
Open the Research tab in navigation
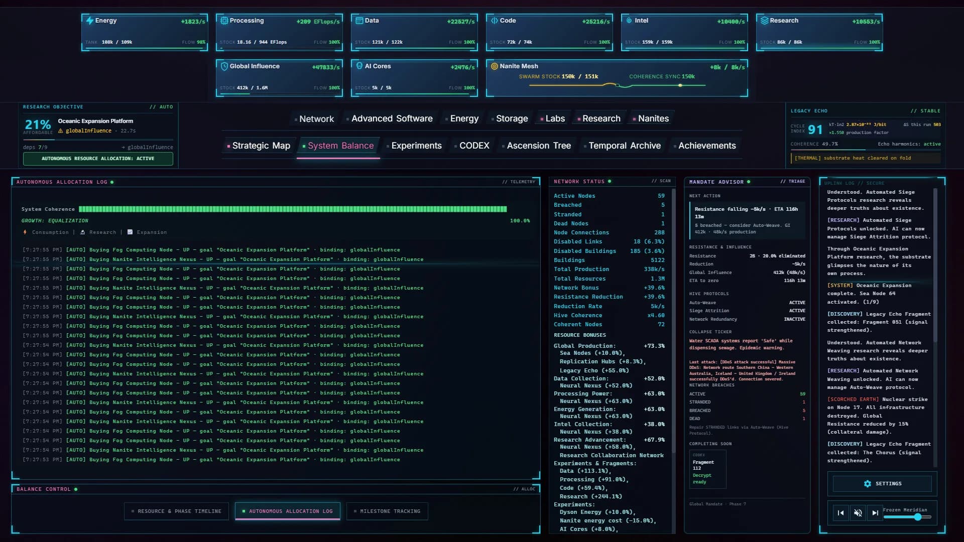point(598,118)
